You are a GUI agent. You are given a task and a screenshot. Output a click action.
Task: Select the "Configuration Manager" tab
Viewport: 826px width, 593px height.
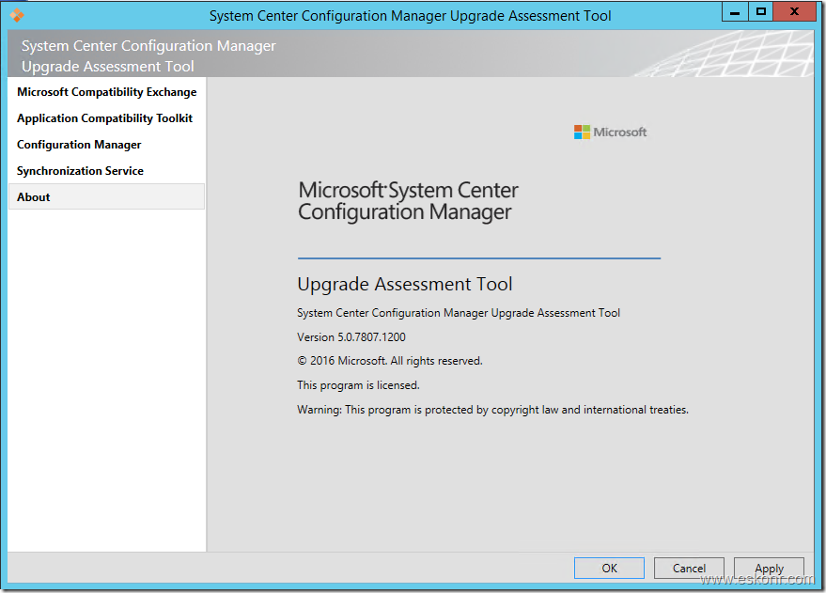pyautogui.click(x=79, y=145)
